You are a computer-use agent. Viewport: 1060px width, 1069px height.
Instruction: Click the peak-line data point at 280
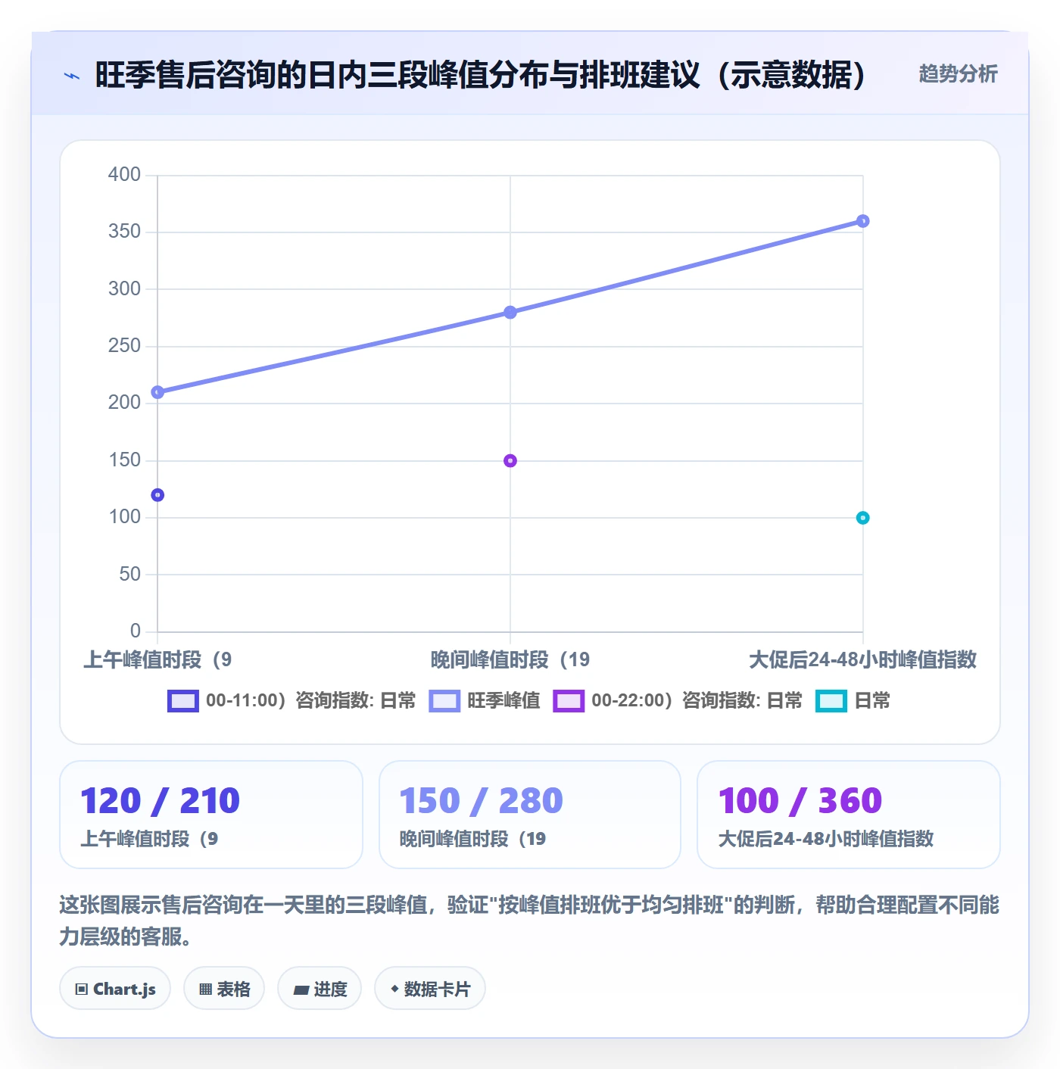click(510, 313)
